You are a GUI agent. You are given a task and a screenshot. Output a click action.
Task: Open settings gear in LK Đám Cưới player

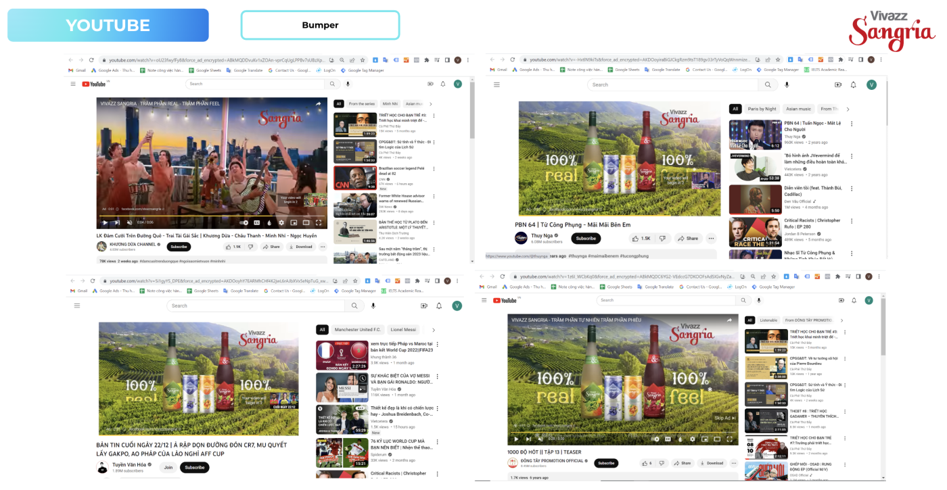(281, 222)
